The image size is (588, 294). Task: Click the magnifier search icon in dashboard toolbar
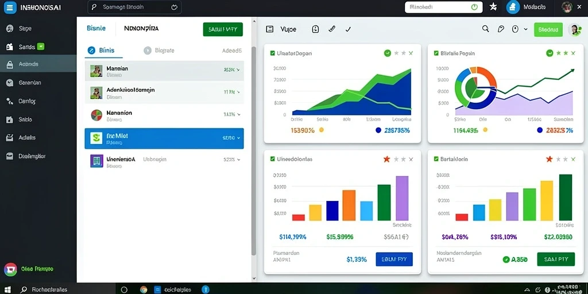click(x=486, y=29)
